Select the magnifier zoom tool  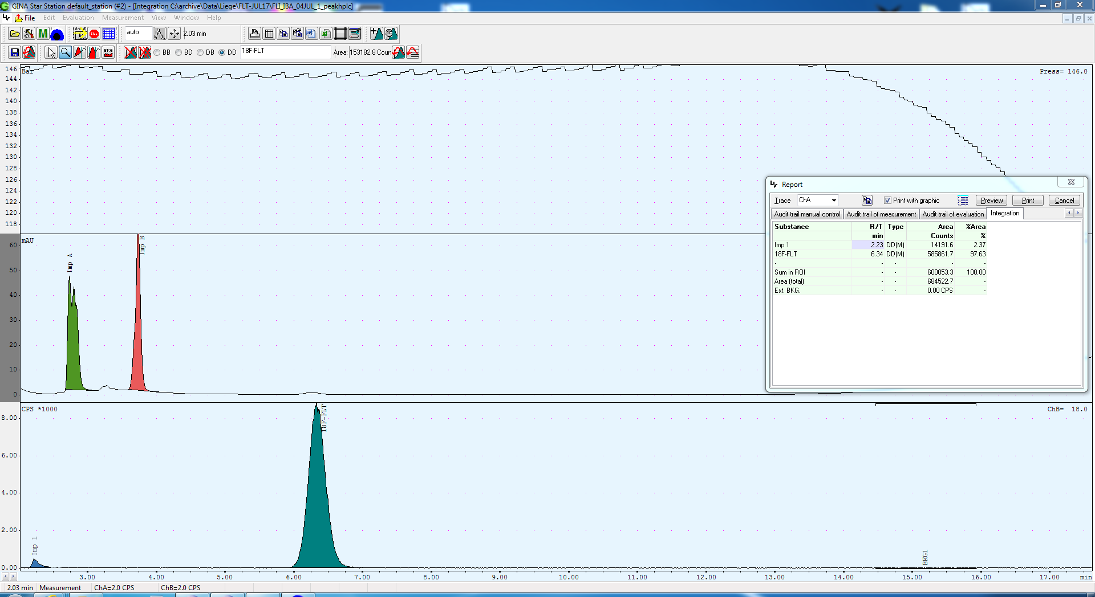coord(66,52)
